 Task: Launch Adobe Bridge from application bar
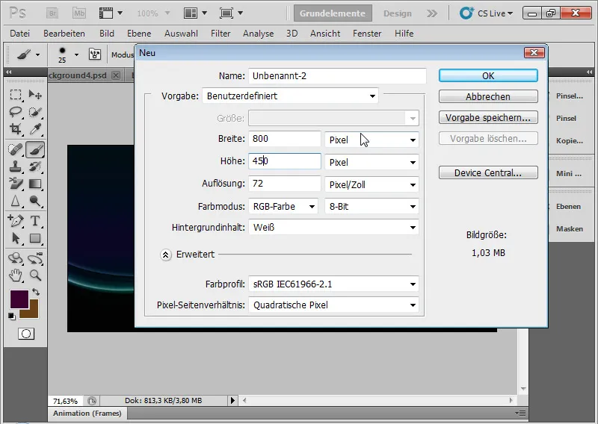point(52,13)
